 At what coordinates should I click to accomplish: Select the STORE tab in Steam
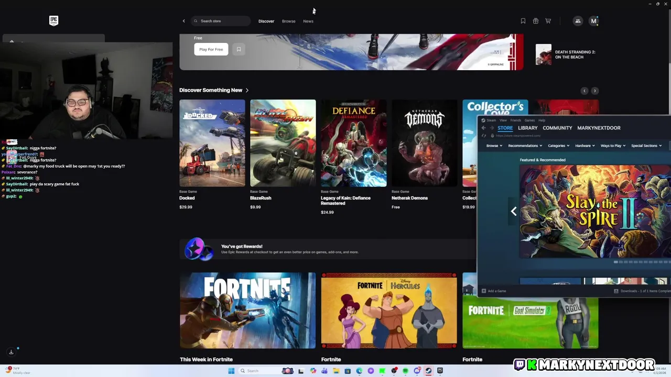[505, 128]
